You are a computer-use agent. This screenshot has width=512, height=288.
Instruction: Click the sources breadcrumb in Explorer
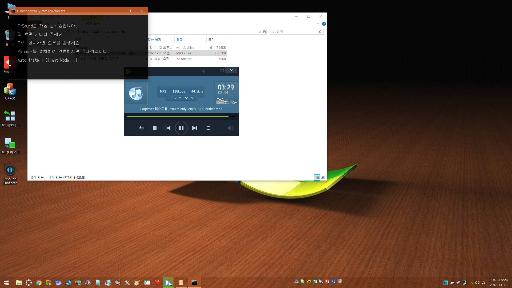click(x=110, y=31)
